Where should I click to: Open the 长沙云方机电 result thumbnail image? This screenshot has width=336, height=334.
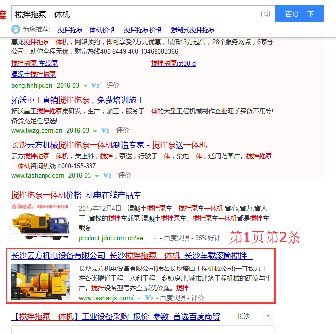[41, 282]
